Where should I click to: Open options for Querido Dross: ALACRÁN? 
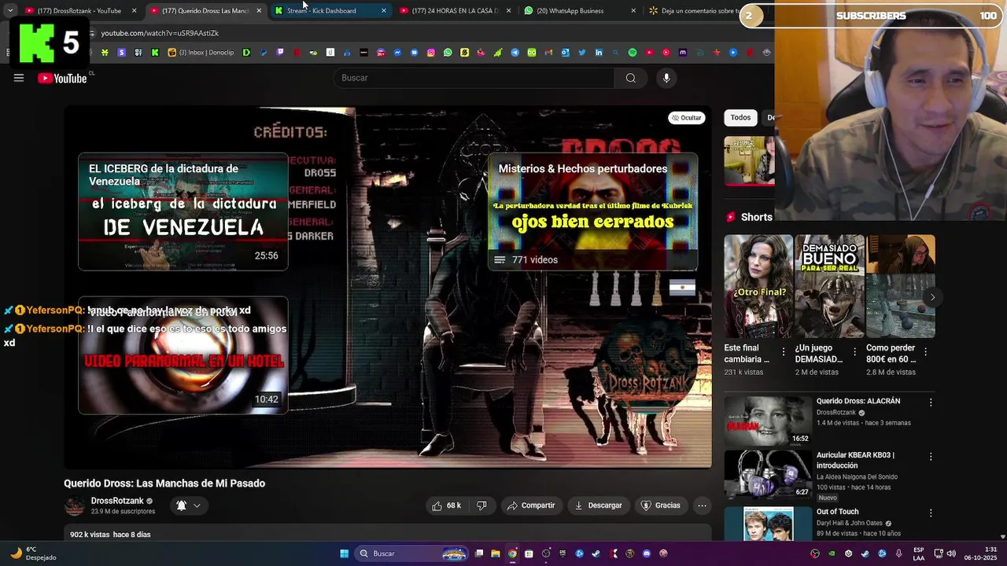(931, 402)
